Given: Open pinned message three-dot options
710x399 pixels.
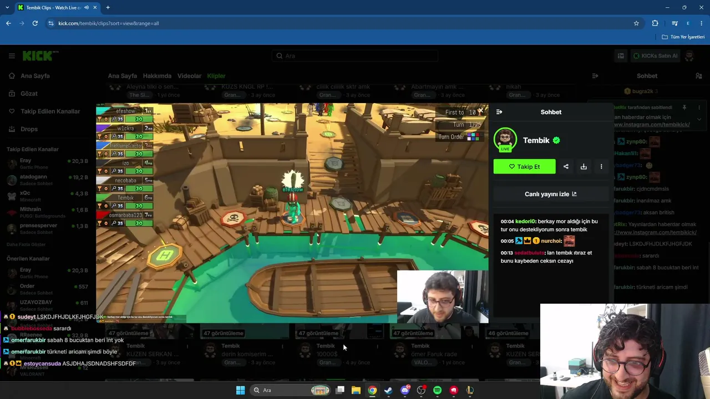Looking at the screenshot, I should 699,108.
